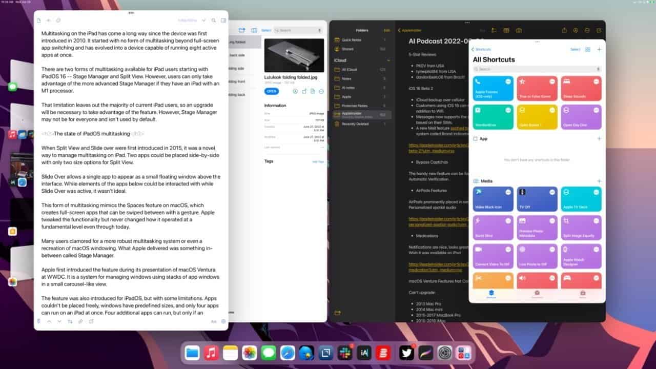Insert a table in the note
The height and width of the screenshot is (369, 656).
point(506,30)
